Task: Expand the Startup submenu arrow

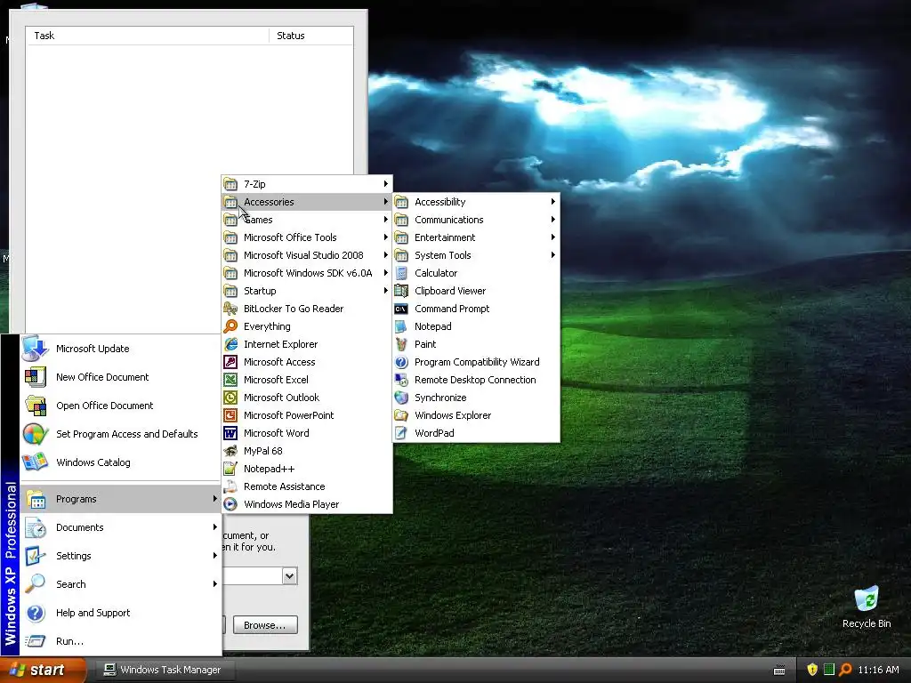Action: [x=386, y=291]
